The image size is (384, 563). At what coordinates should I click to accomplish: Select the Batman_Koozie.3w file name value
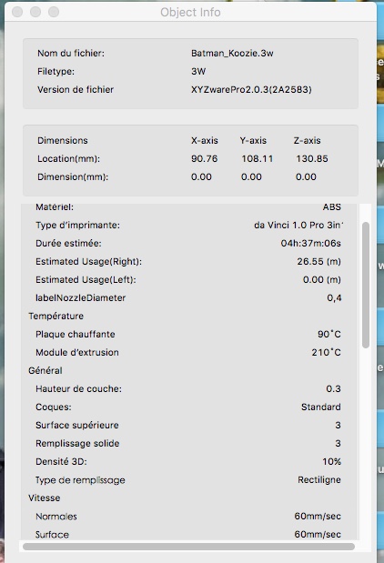click(232, 53)
